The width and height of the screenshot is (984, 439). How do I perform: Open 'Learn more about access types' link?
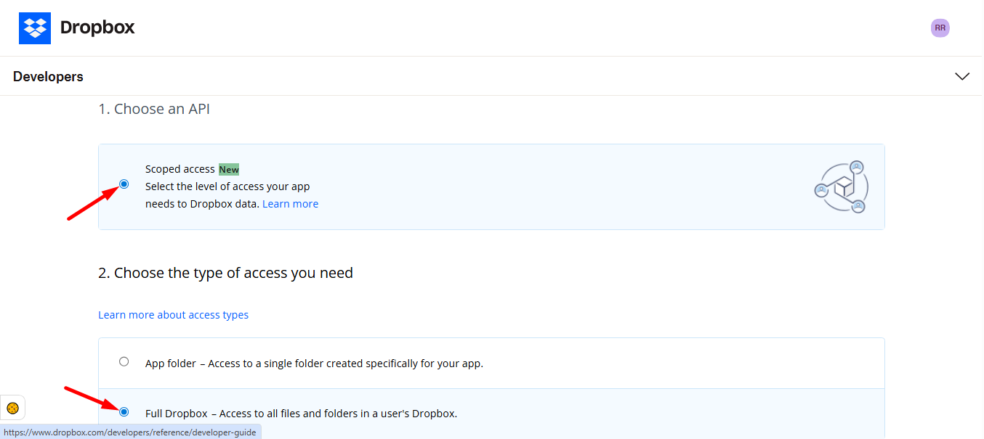pyautogui.click(x=173, y=314)
